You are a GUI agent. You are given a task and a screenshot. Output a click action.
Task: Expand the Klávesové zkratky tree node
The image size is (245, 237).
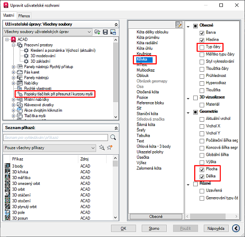click(13, 105)
